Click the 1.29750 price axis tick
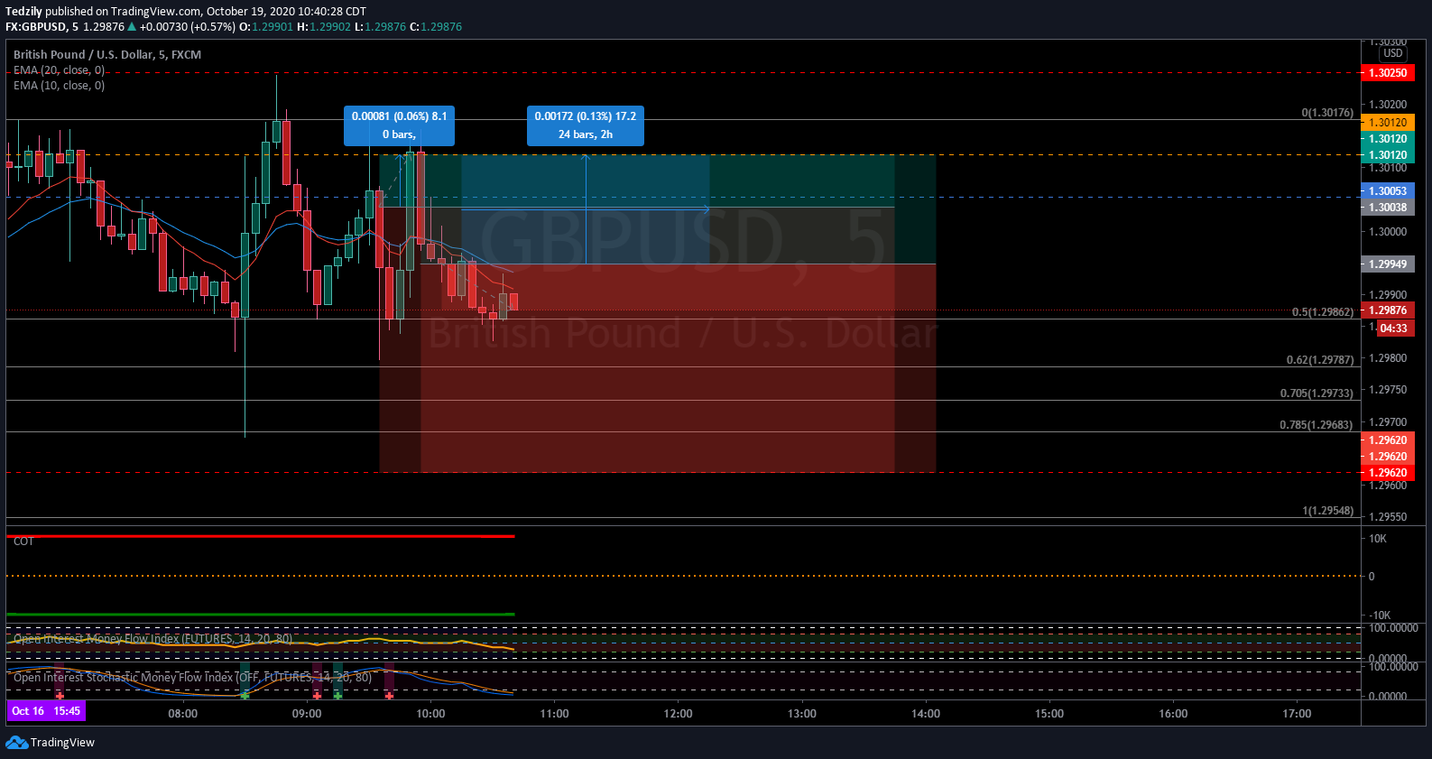Image resolution: width=1432 pixels, height=759 pixels. [x=1388, y=390]
